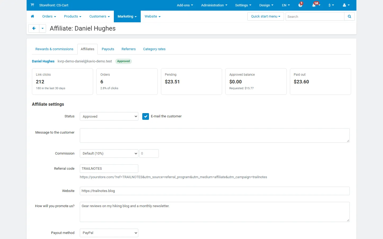
Task: Open the Add-ons menu
Action: tap(185, 5)
